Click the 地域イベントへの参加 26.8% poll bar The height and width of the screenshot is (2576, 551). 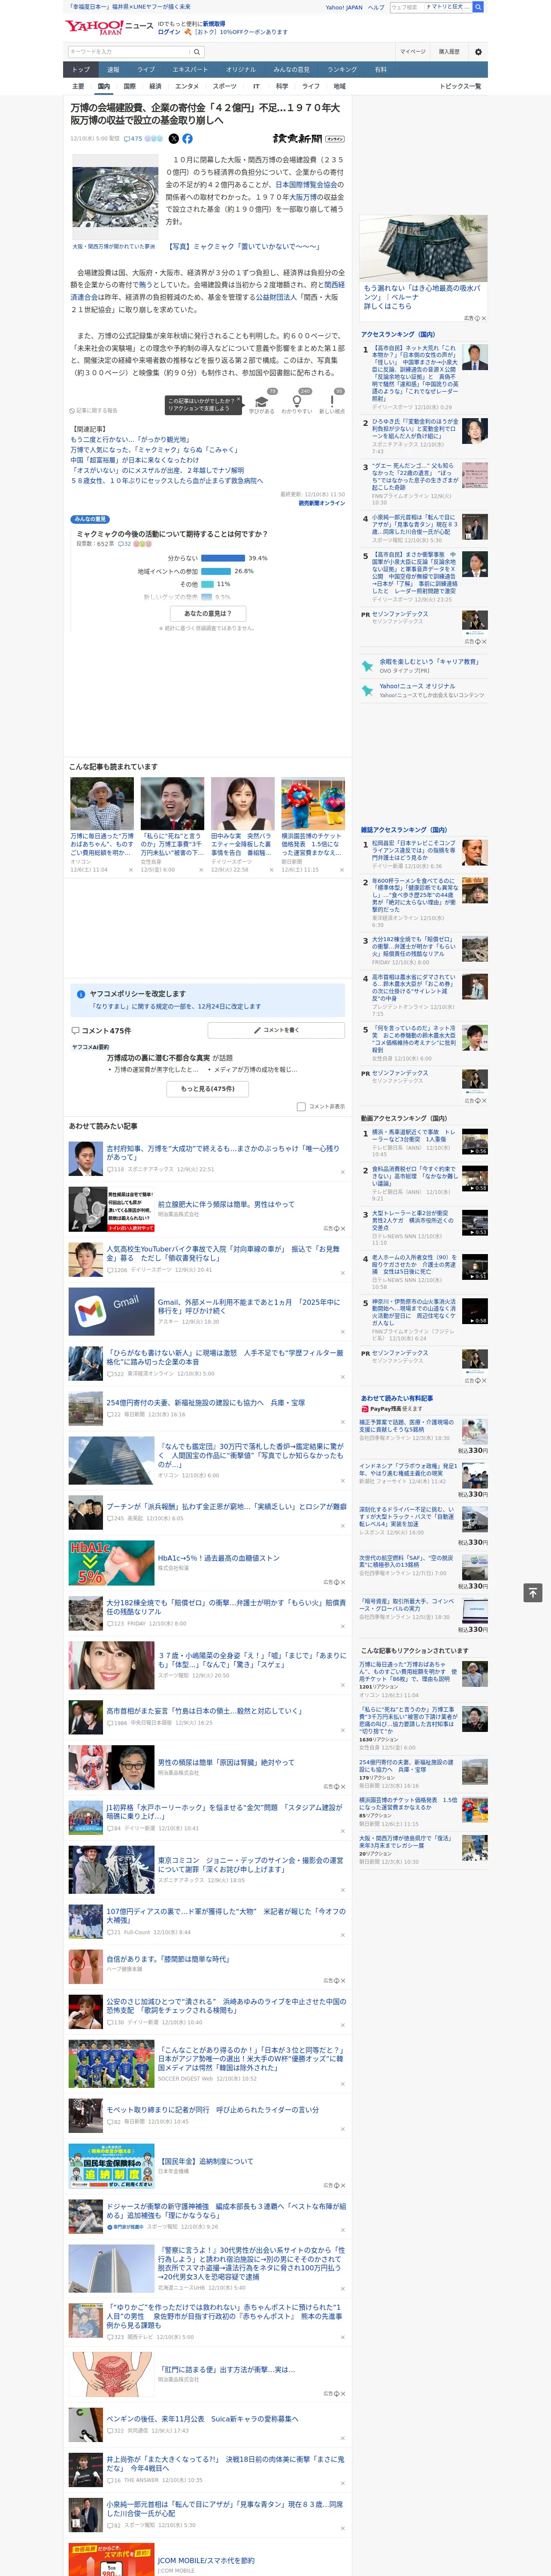[216, 571]
